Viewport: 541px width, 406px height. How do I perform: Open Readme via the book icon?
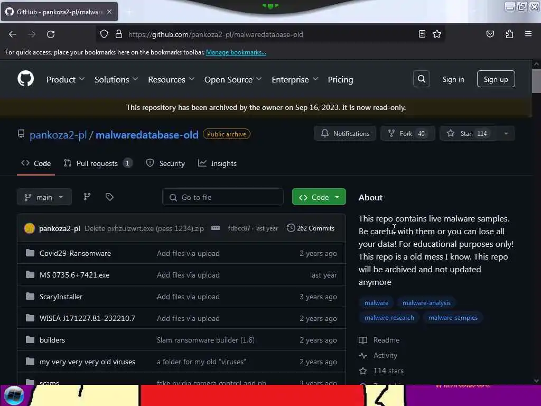363,340
